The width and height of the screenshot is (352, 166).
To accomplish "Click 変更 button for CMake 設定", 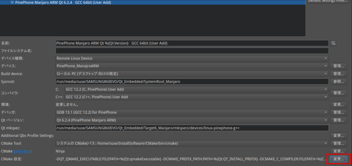I will point(338,159).
